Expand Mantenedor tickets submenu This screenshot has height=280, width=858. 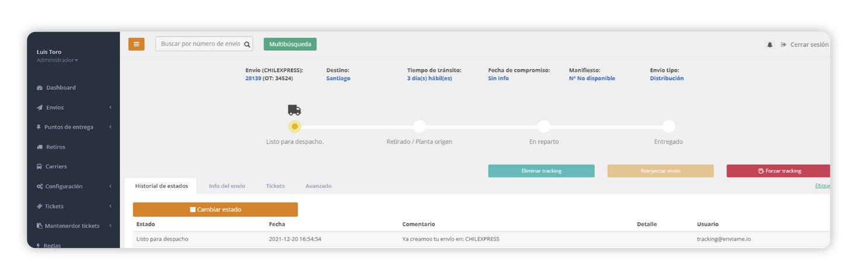click(72, 226)
